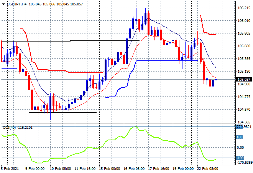Click the chart menu triangle beside USDJPY,H4
Image resolution: width=253 pixels, height=173 pixels.
click(x=3, y=4)
